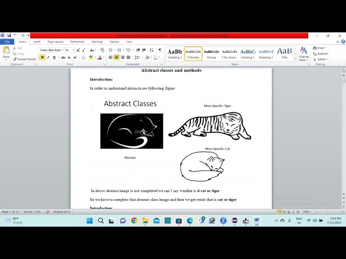This screenshot has height=259, width=346.
Task: Apply the Normal style
Action: point(193,53)
